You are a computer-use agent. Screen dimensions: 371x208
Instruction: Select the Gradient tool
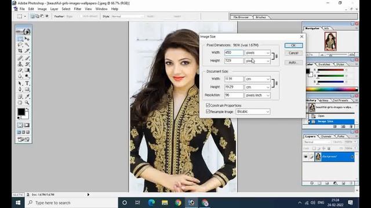click(x=27, y=70)
